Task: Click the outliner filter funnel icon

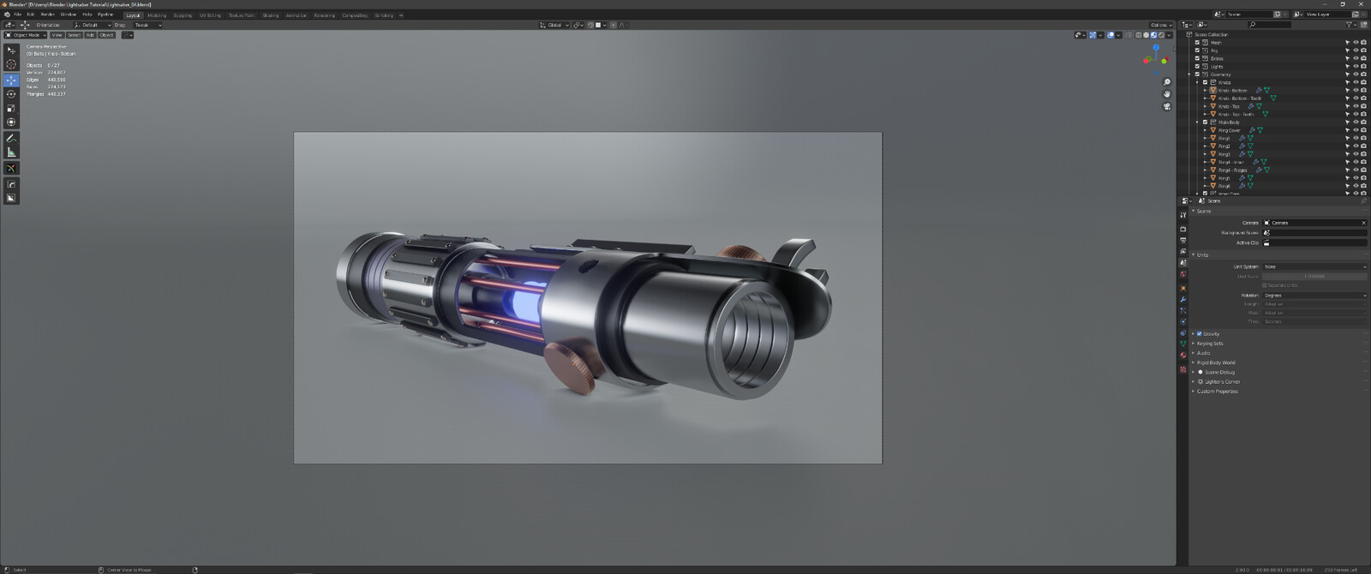Action: coord(1349,25)
